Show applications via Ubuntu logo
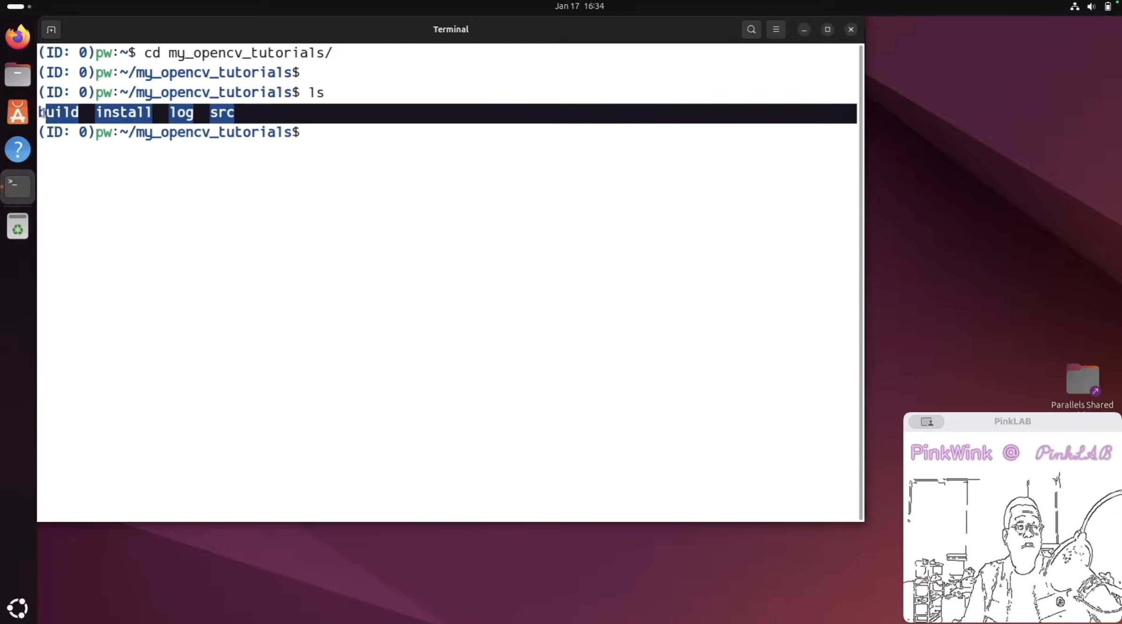Image resolution: width=1122 pixels, height=624 pixels. 18,608
